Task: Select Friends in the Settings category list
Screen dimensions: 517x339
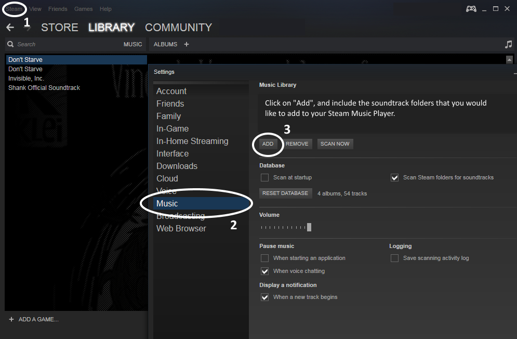Action: click(x=170, y=103)
